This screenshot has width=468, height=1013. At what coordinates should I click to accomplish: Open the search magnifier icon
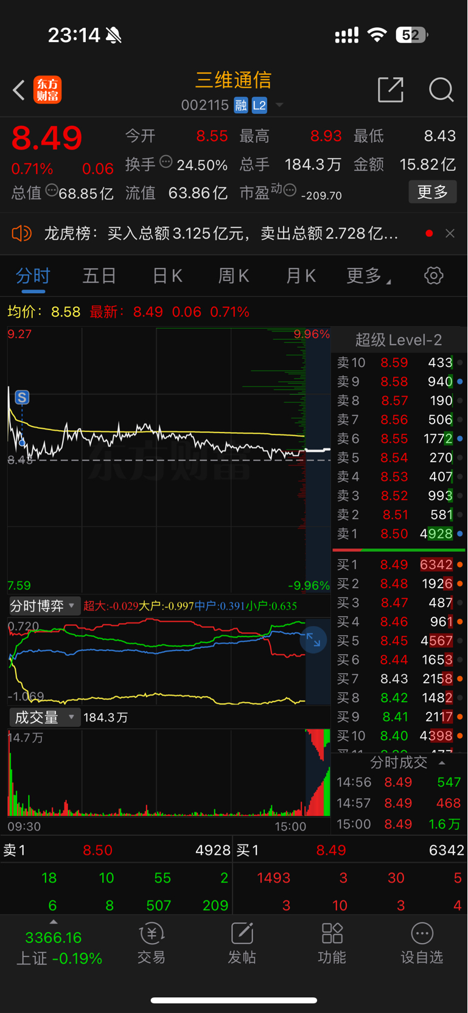[x=441, y=89]
